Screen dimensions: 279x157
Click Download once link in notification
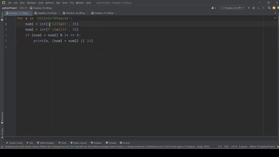click(x=155, y=147)
